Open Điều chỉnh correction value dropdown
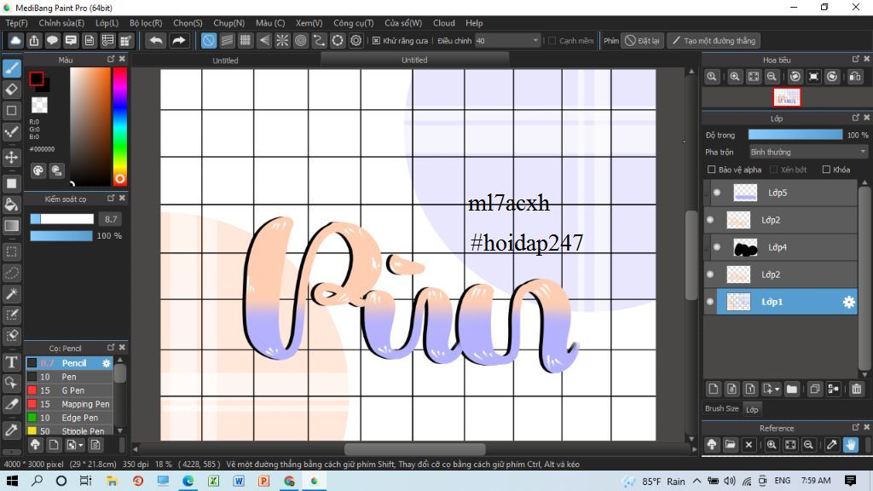Image resolution: width=873 pixels, height=491 pixels. [508, 41]
